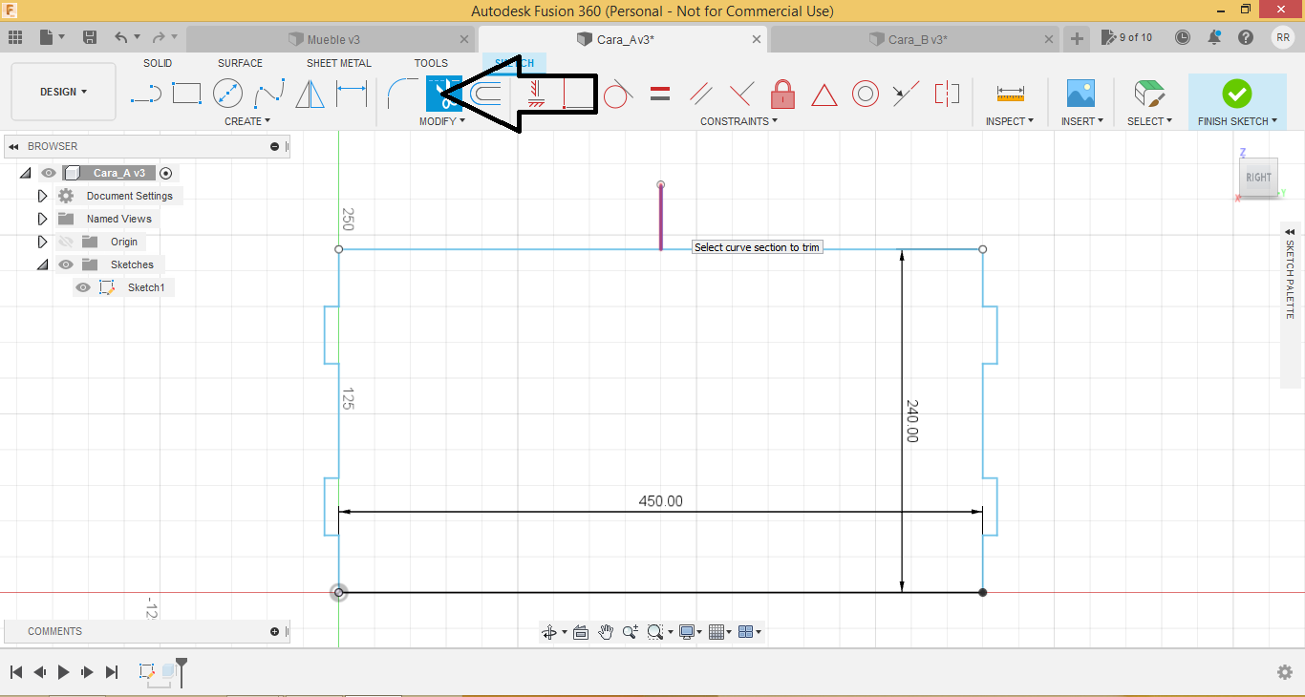This screenshot has width=1305, height=697.
Task: Click the Measure ruler icon
Action: 1010,94
